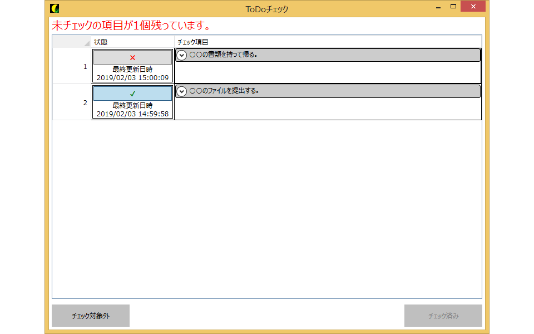
Task: Expand the chevron on ○○の書類を持って帰る item
Action: click(182, 55)
